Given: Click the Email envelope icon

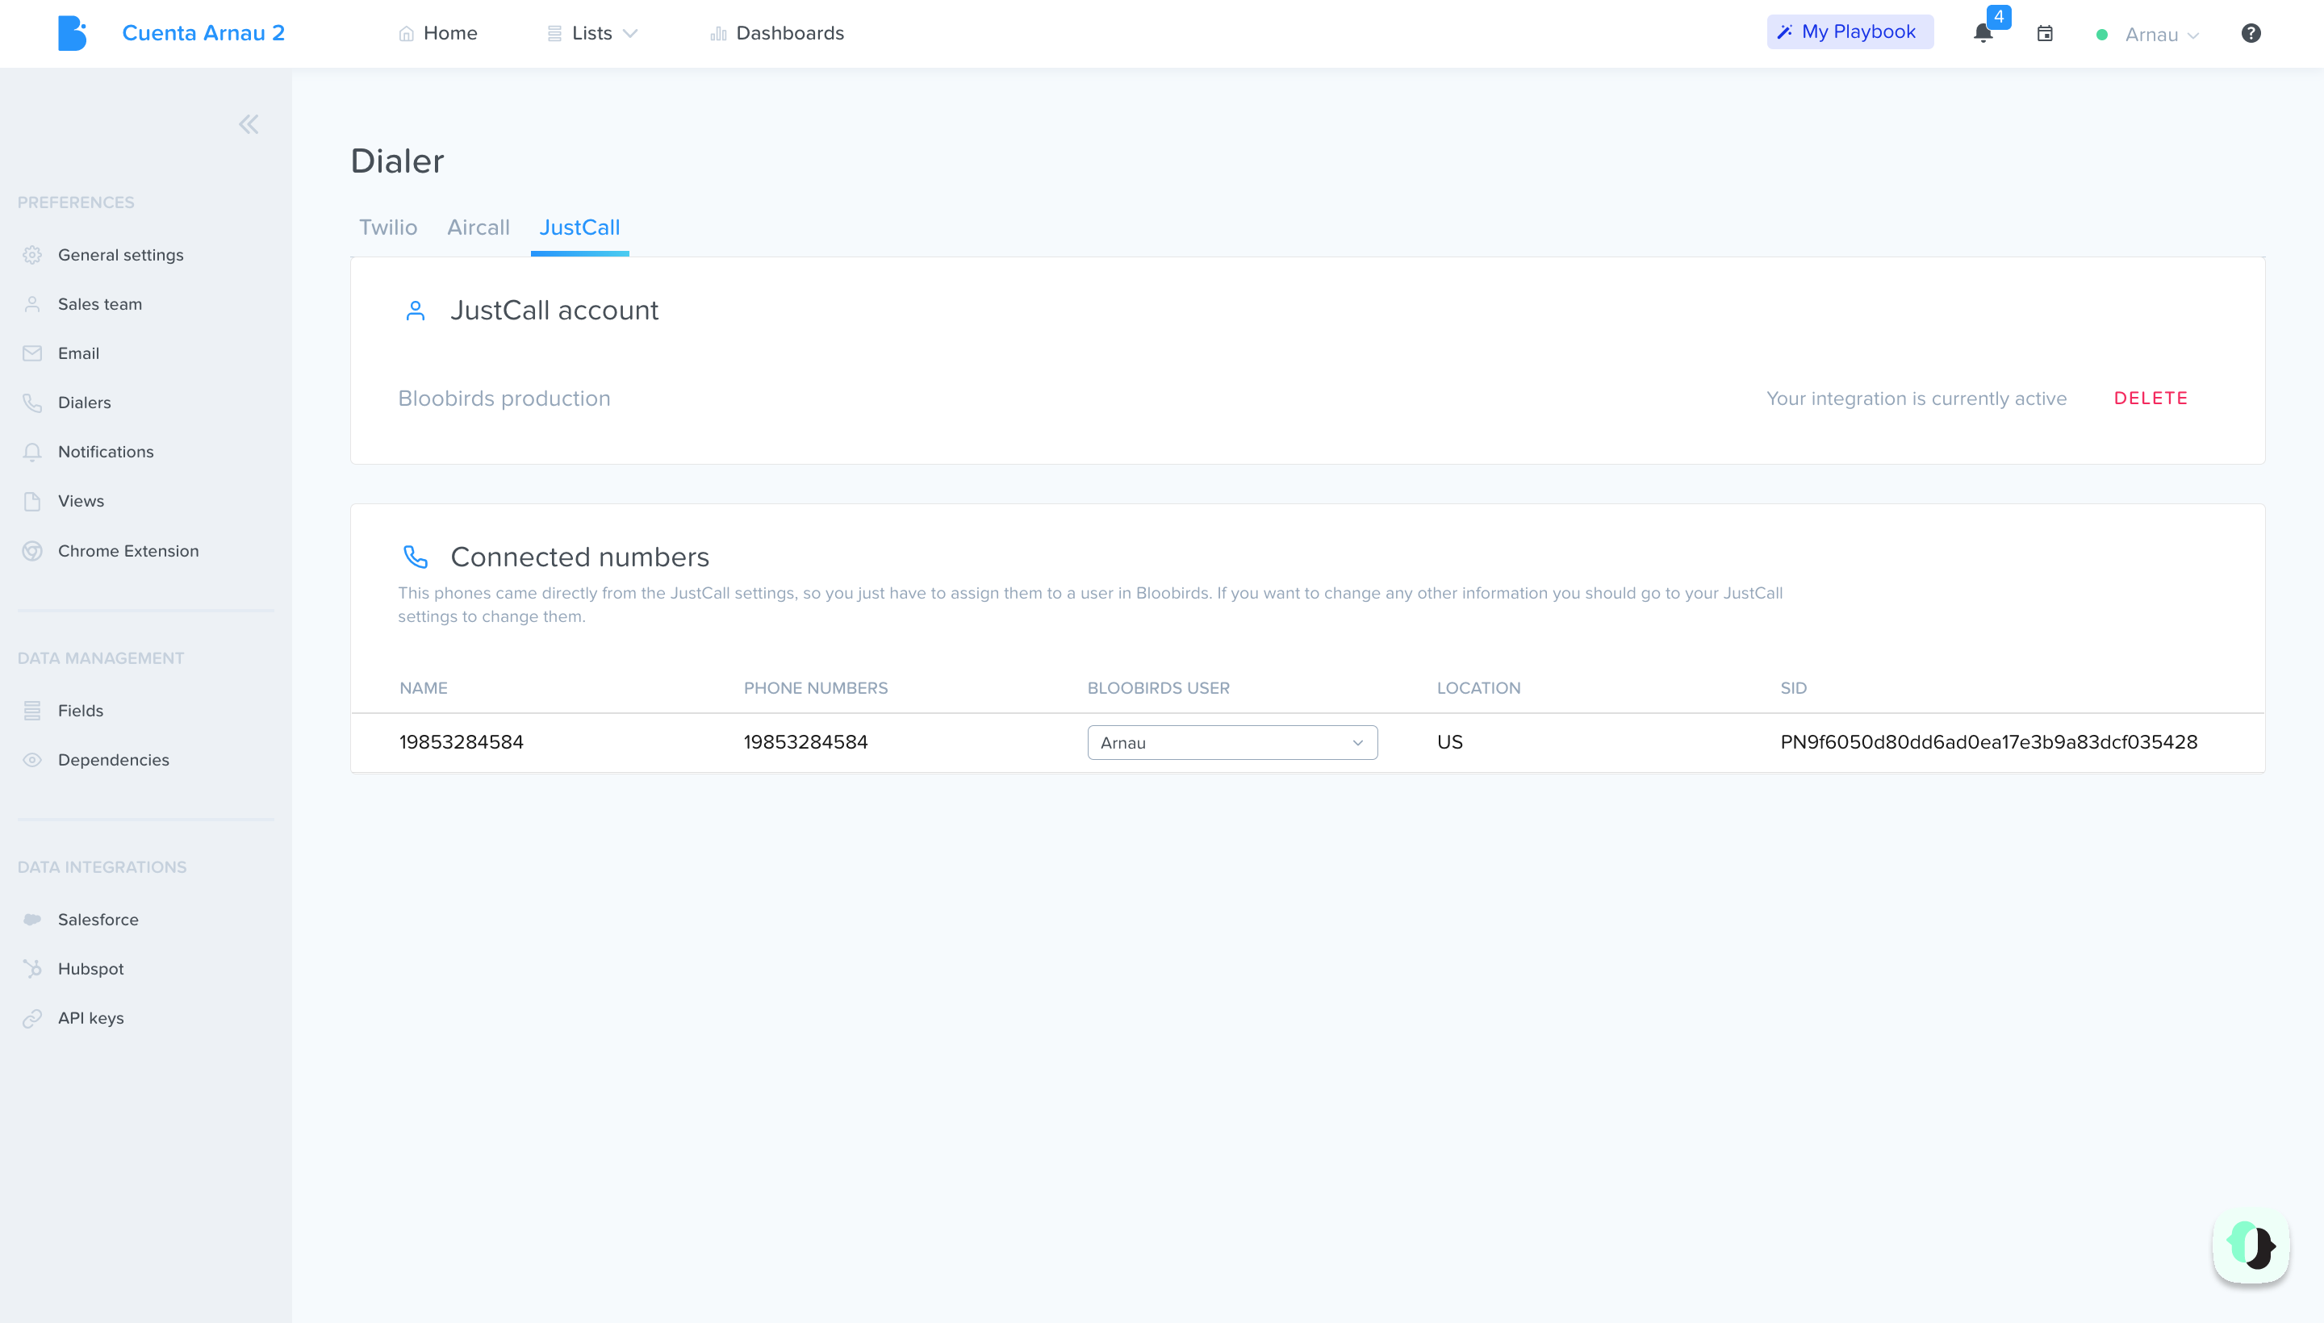Looking at the screenshot, I should tap(33, 353).
